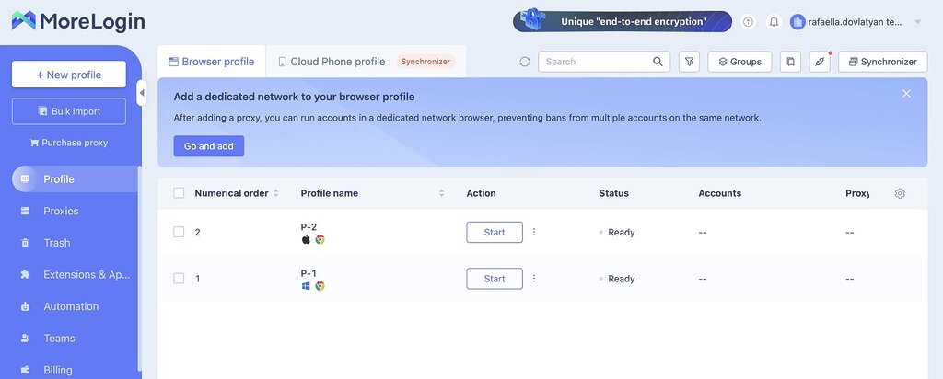Expand the account dropdown next to username
The image size is (943, 379).
pos(917,22)
